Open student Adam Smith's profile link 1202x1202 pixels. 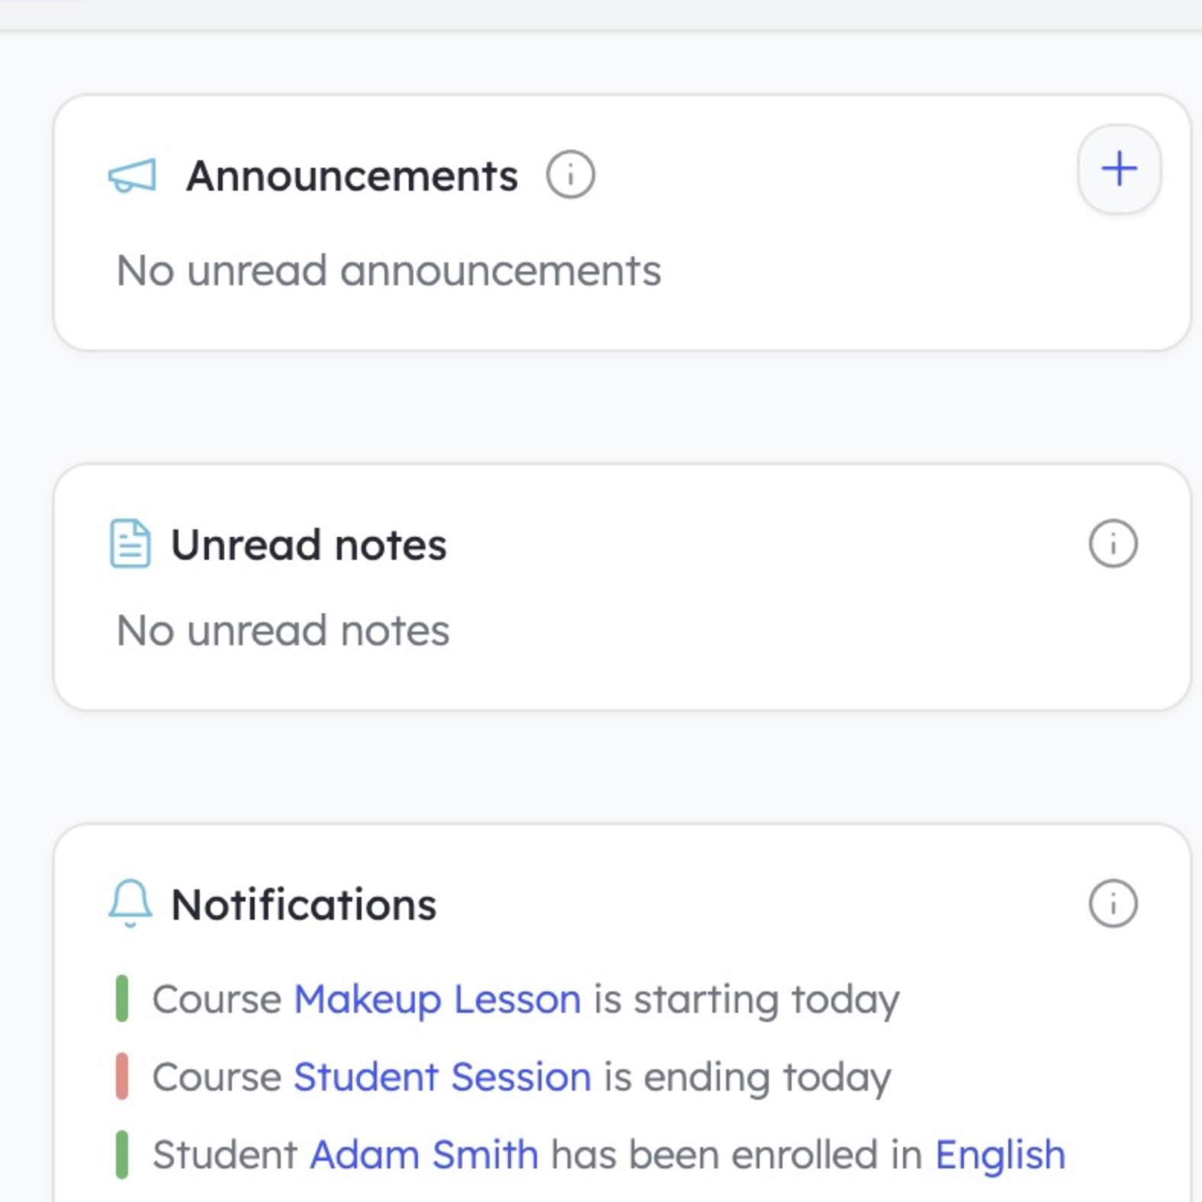point(423,1154)
